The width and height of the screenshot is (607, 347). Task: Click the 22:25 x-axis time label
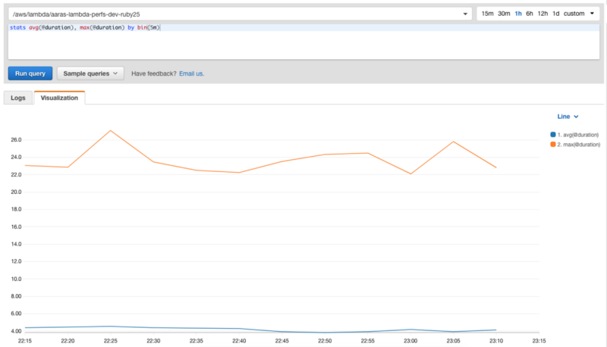click(x=110, y=341)
